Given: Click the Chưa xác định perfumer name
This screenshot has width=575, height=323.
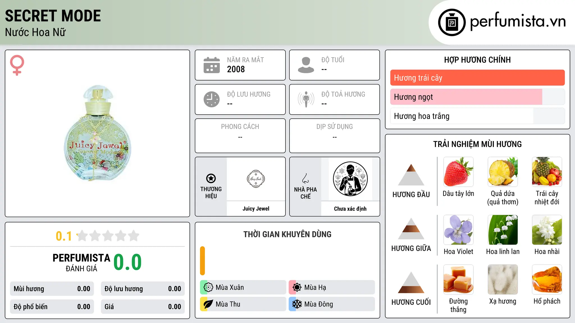Looking at the screenshot, I should [x=350, y=209].
